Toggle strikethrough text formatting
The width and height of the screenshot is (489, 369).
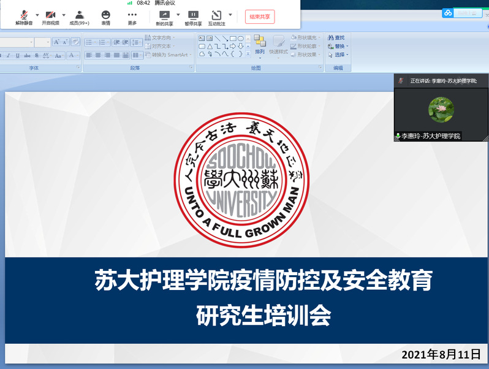pyautogui.click(x=28, y=56)
